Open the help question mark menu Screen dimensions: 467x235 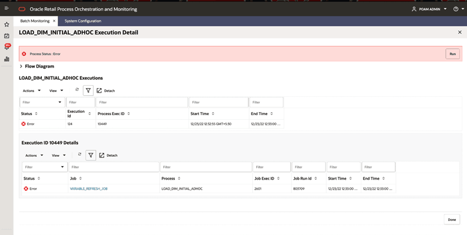click(x=458, y=9)
